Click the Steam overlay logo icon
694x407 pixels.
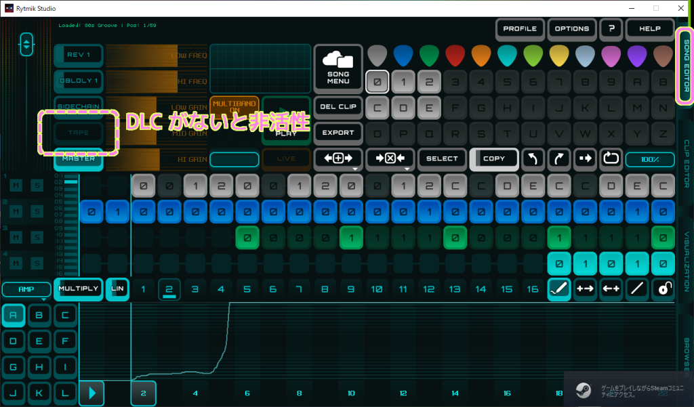[584, 390]
